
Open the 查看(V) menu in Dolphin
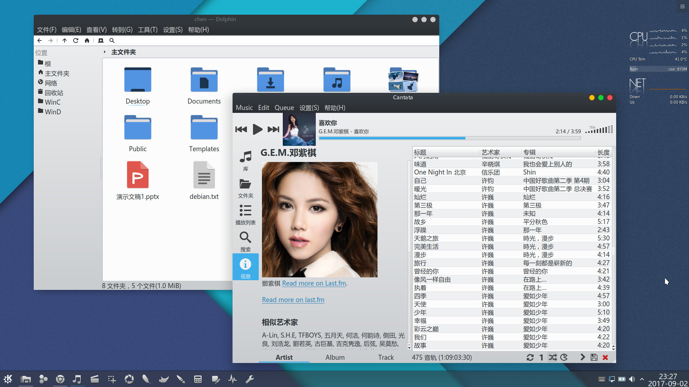97,30
